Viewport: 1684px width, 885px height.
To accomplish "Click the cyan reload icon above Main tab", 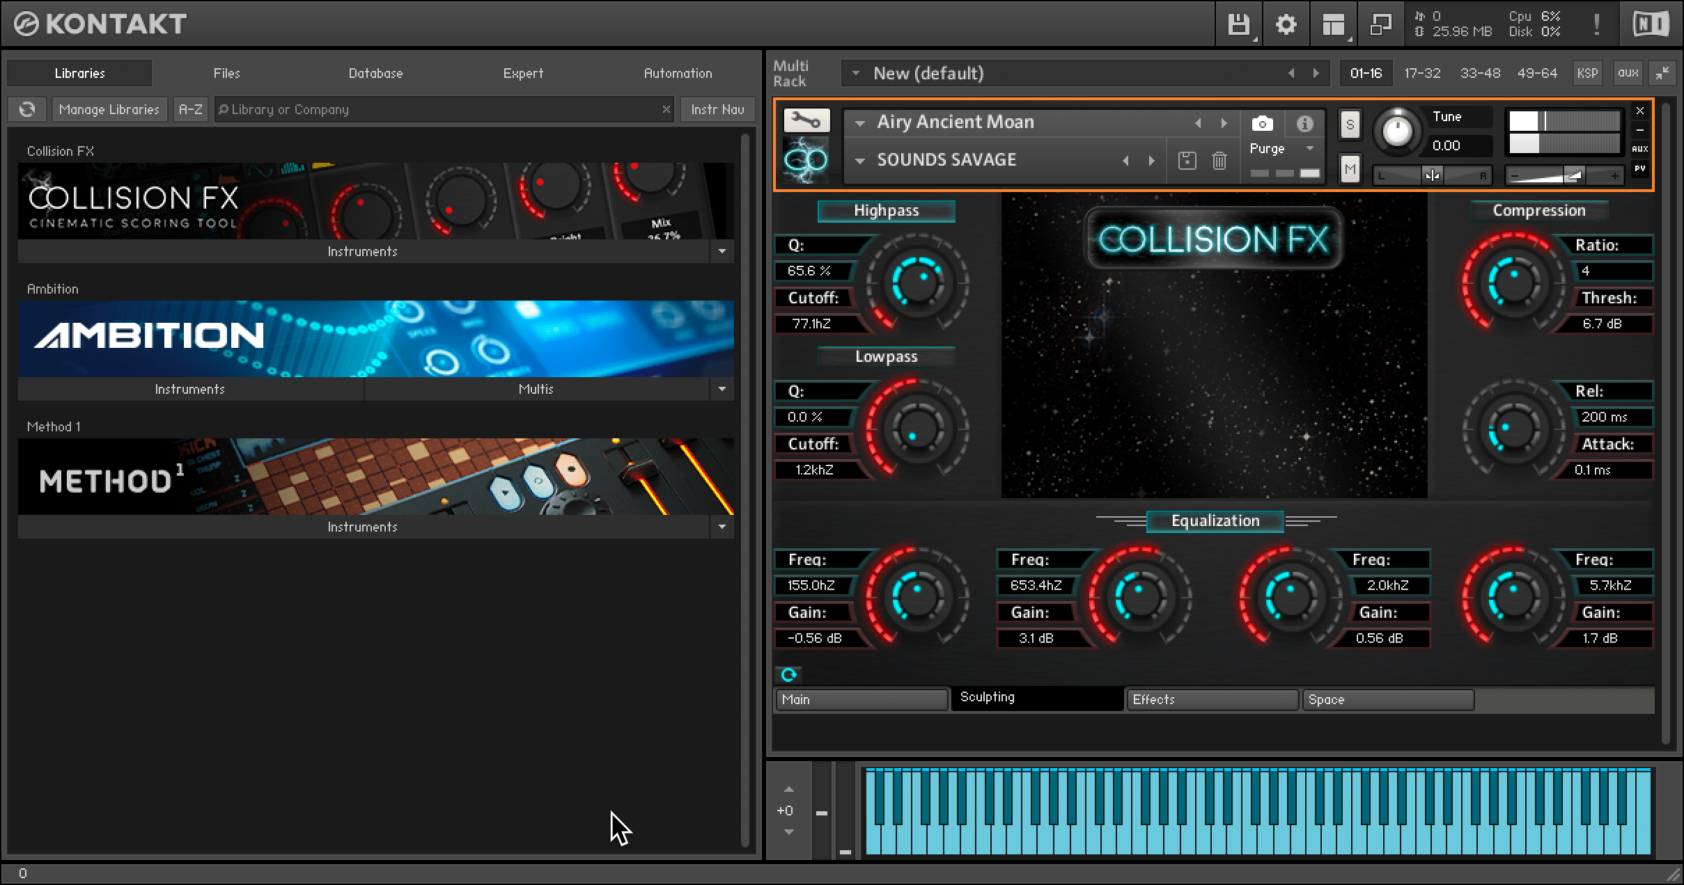I will point(788,674).
